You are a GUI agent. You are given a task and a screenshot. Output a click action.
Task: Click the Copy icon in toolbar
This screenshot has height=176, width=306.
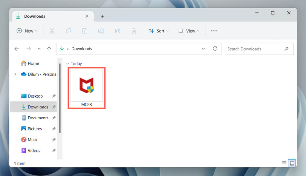[68, 31]
